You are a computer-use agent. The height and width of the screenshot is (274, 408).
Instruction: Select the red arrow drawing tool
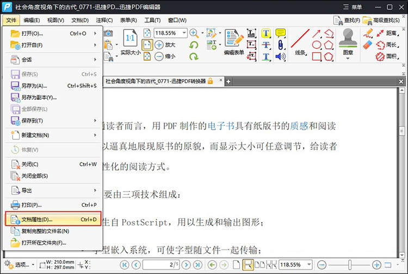(x=317, y=34)
